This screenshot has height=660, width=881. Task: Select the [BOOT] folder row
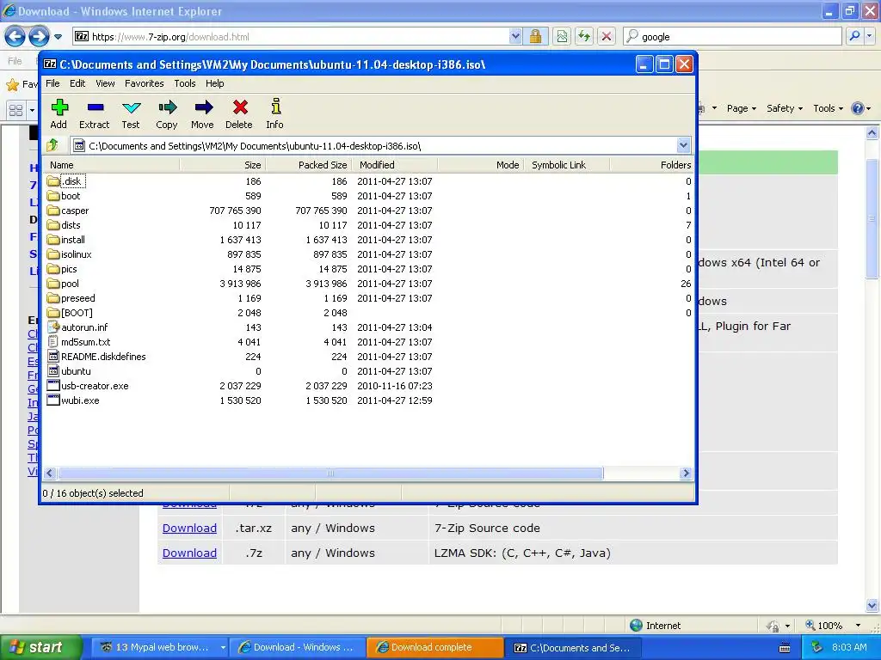pyautogui.click(x=368, y=313)
